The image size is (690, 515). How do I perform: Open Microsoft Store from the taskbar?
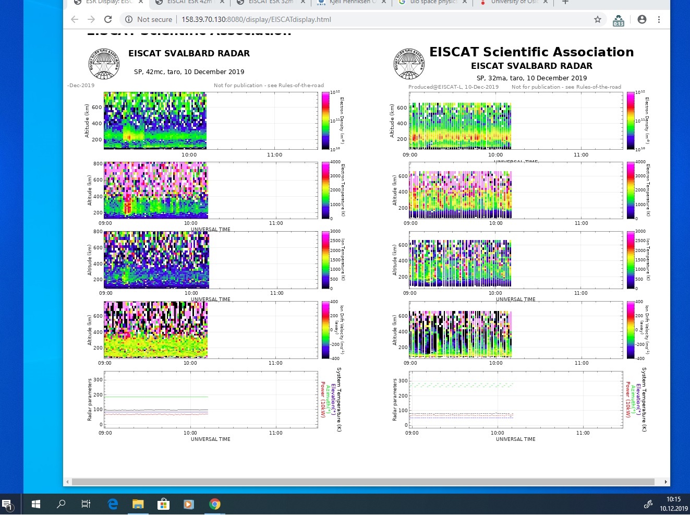pyautogui.click(x=163, y=504)
